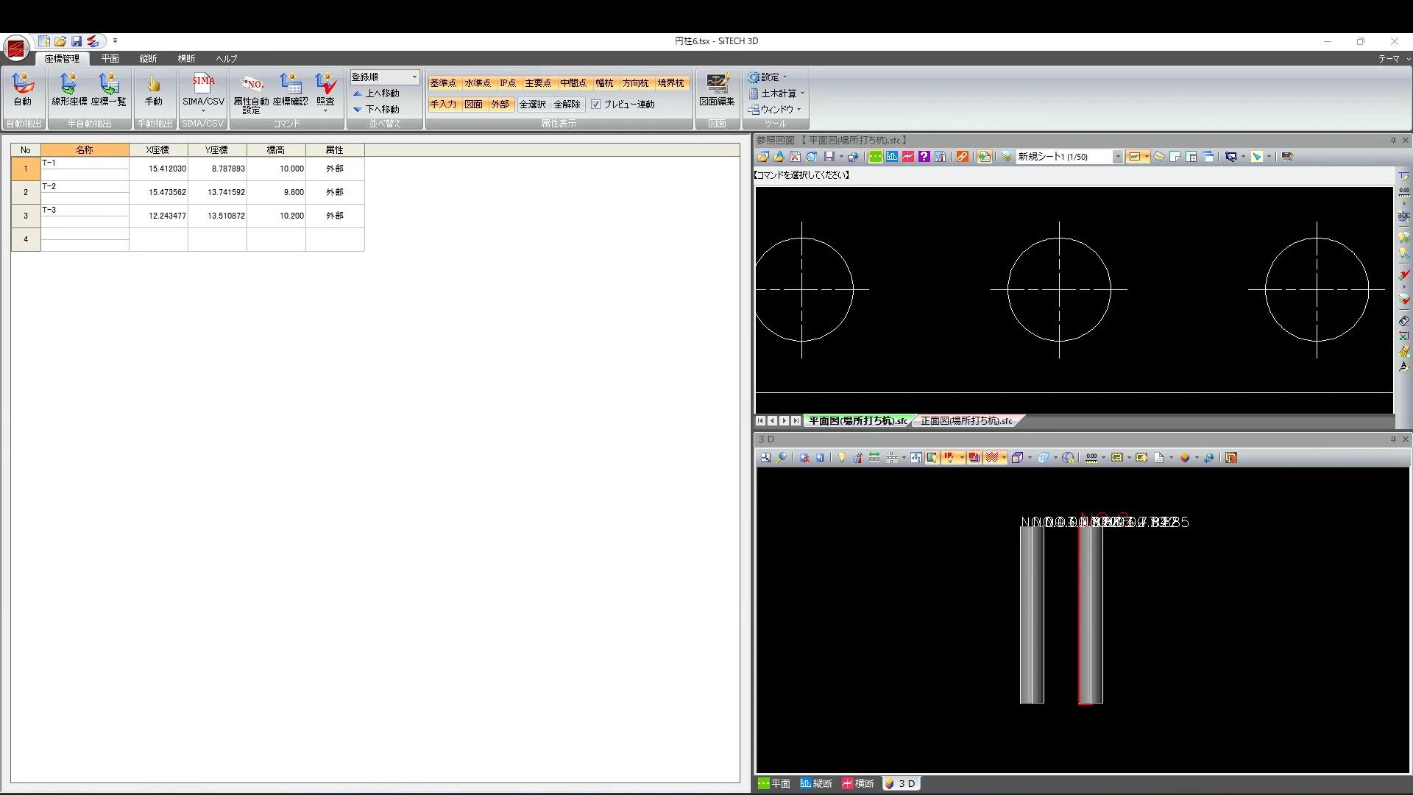The height and width of the screenshot is (795, 1413).
Task: Click the T-1 name cell
Action: click(x=85, y=163)
